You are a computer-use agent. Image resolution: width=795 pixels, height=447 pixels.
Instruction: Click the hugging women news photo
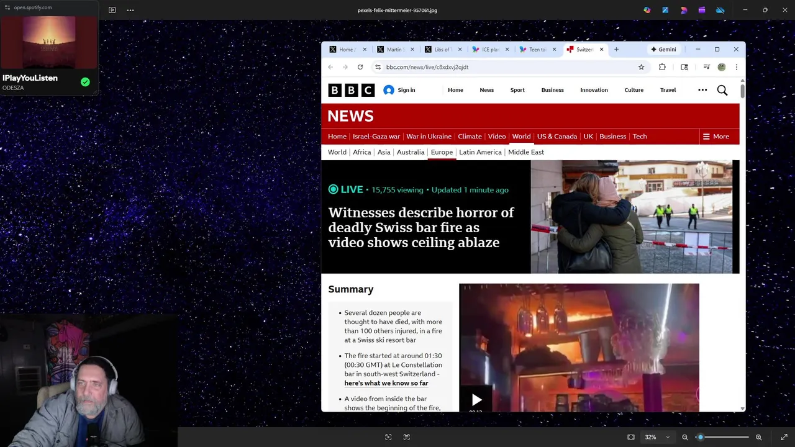tap(631, 217)
